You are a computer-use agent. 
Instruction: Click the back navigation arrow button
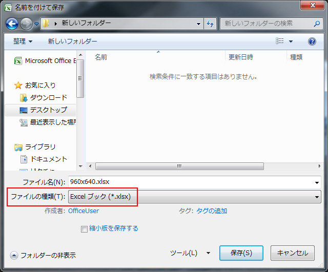coord(12,24)
